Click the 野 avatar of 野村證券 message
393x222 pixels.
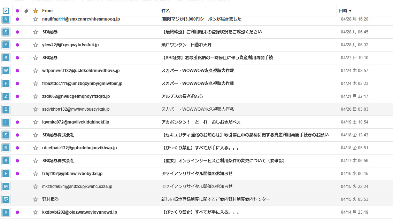(x=6, y=199)
